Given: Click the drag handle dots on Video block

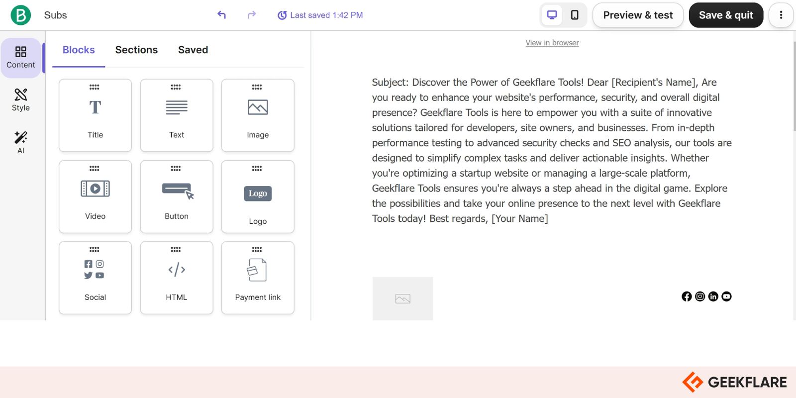Looking at the screenshot, I should point(95,168).
